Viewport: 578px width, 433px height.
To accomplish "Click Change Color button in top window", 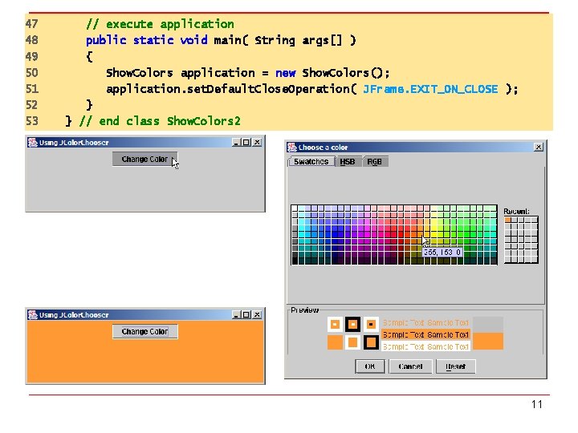I will 144,159.
